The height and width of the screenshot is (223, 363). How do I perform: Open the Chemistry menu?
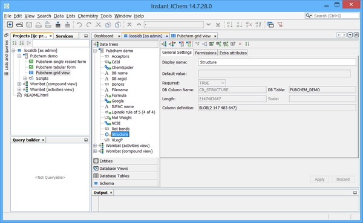point(88,16)
